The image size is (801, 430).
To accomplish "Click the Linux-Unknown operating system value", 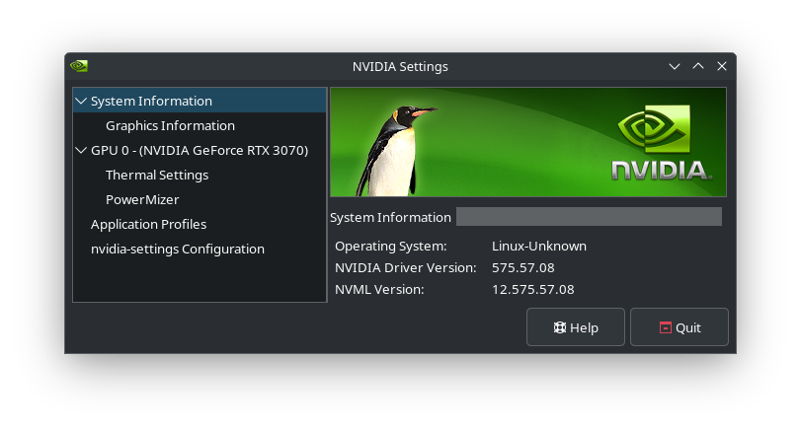I will (539, 246).
